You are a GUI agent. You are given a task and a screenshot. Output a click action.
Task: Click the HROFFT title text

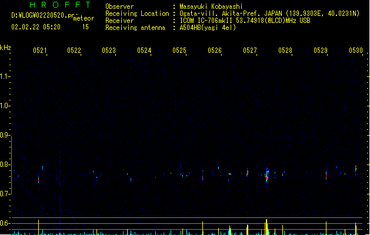click(x=60, y=5)
